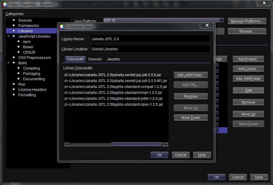
Task: Click the classpath scrollbar right arrow
Action: pos(166,144)
